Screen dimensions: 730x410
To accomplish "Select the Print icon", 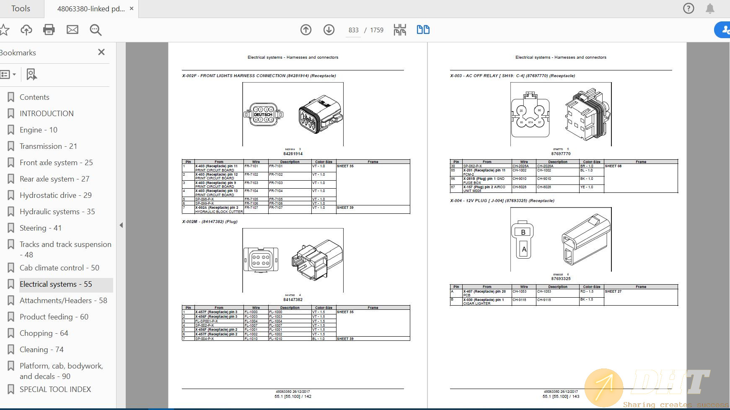I will [x=49, y=30].
